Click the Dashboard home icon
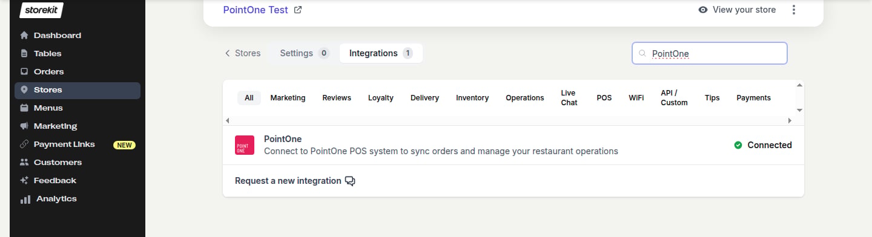The image size is (872, 237). [x=24, y=35]
